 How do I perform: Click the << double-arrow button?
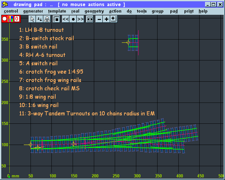[66, 19]
